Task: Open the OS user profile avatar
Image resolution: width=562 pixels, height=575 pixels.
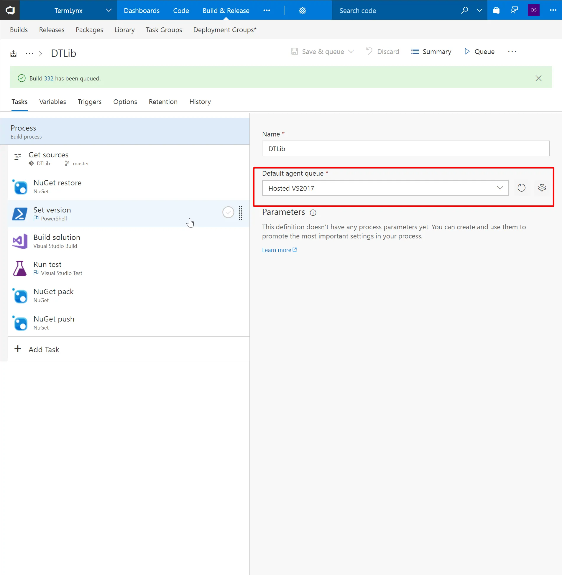Action: point(533,10)
